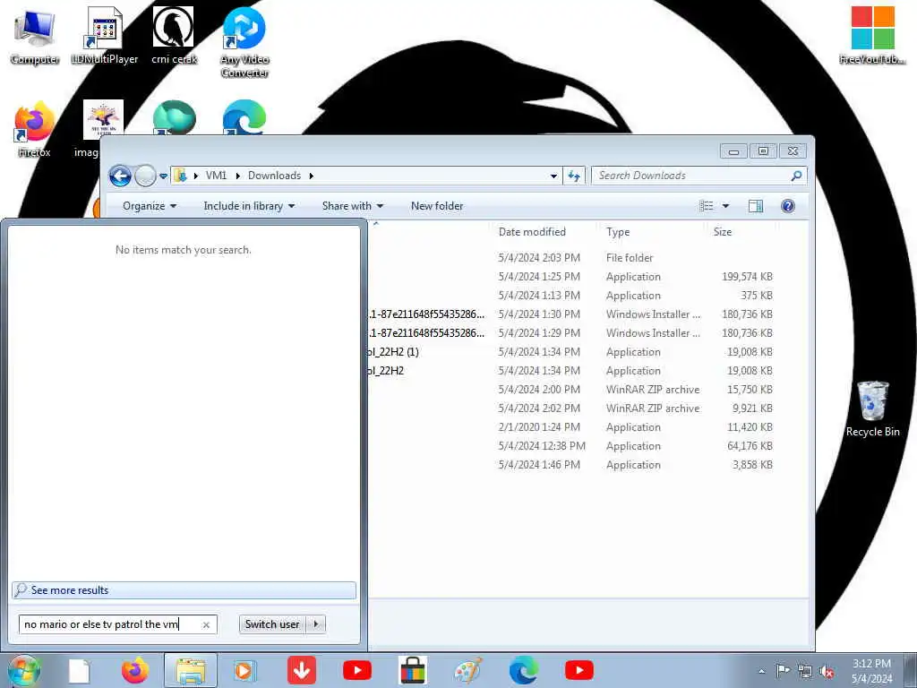Open LDMultiPlayer desktop shortcut
The height and width of the screenshot is (688, 917).
point(104,36)
